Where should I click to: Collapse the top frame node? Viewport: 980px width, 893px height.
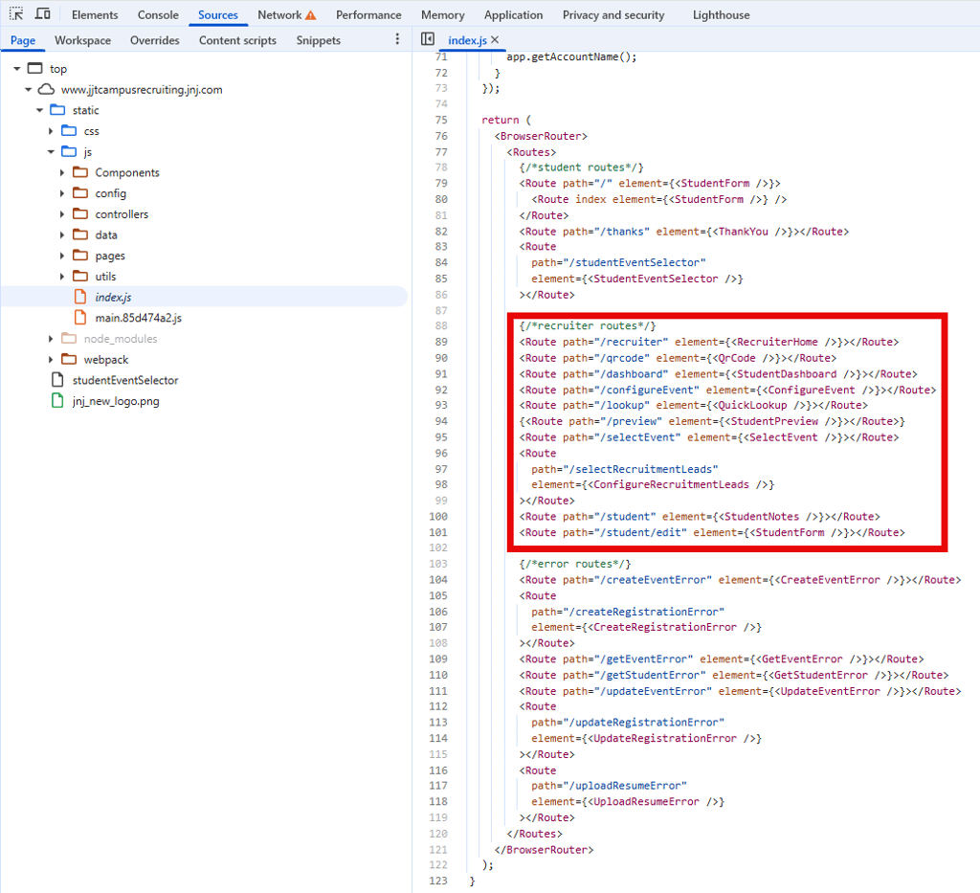[17, 69]
